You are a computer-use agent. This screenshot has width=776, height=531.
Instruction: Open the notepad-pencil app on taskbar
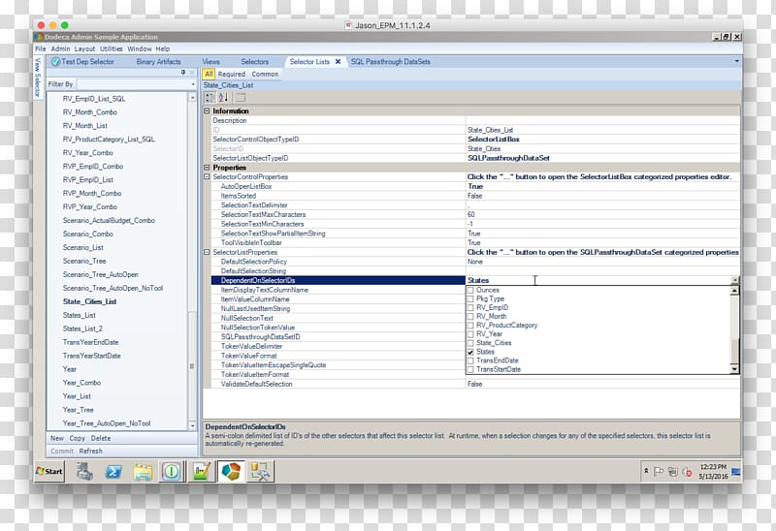(202, 471)
